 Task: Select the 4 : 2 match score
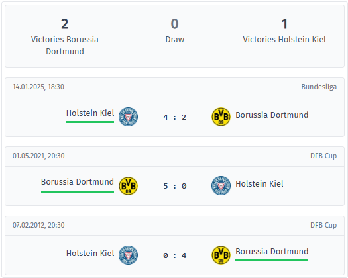point(175,117)
